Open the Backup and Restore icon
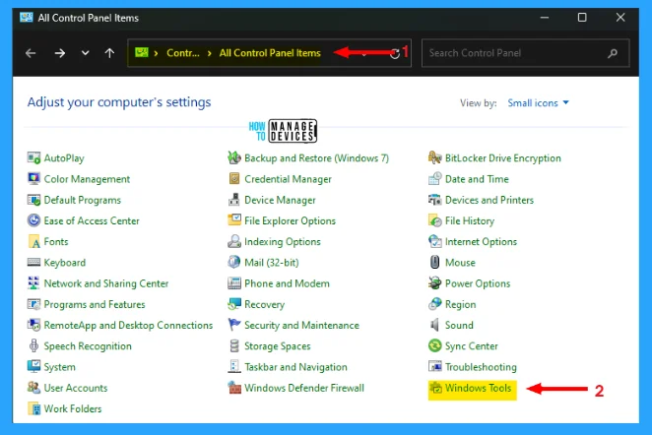 (x=234, y=157)
